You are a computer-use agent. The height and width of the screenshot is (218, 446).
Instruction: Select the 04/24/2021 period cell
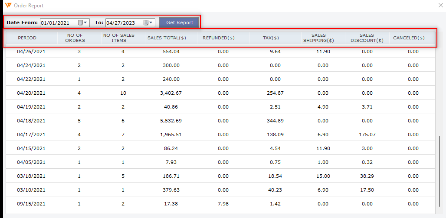(x=31, y=65)
